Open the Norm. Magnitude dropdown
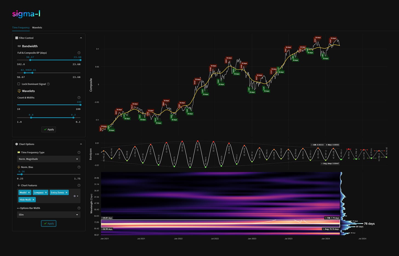Image resolution: width=399 pixels, height=256 pixels. tap(49, 159)
